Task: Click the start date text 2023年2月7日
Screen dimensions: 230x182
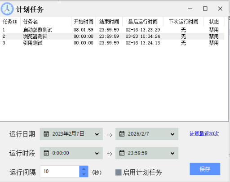Action: [x=68, y=134]
